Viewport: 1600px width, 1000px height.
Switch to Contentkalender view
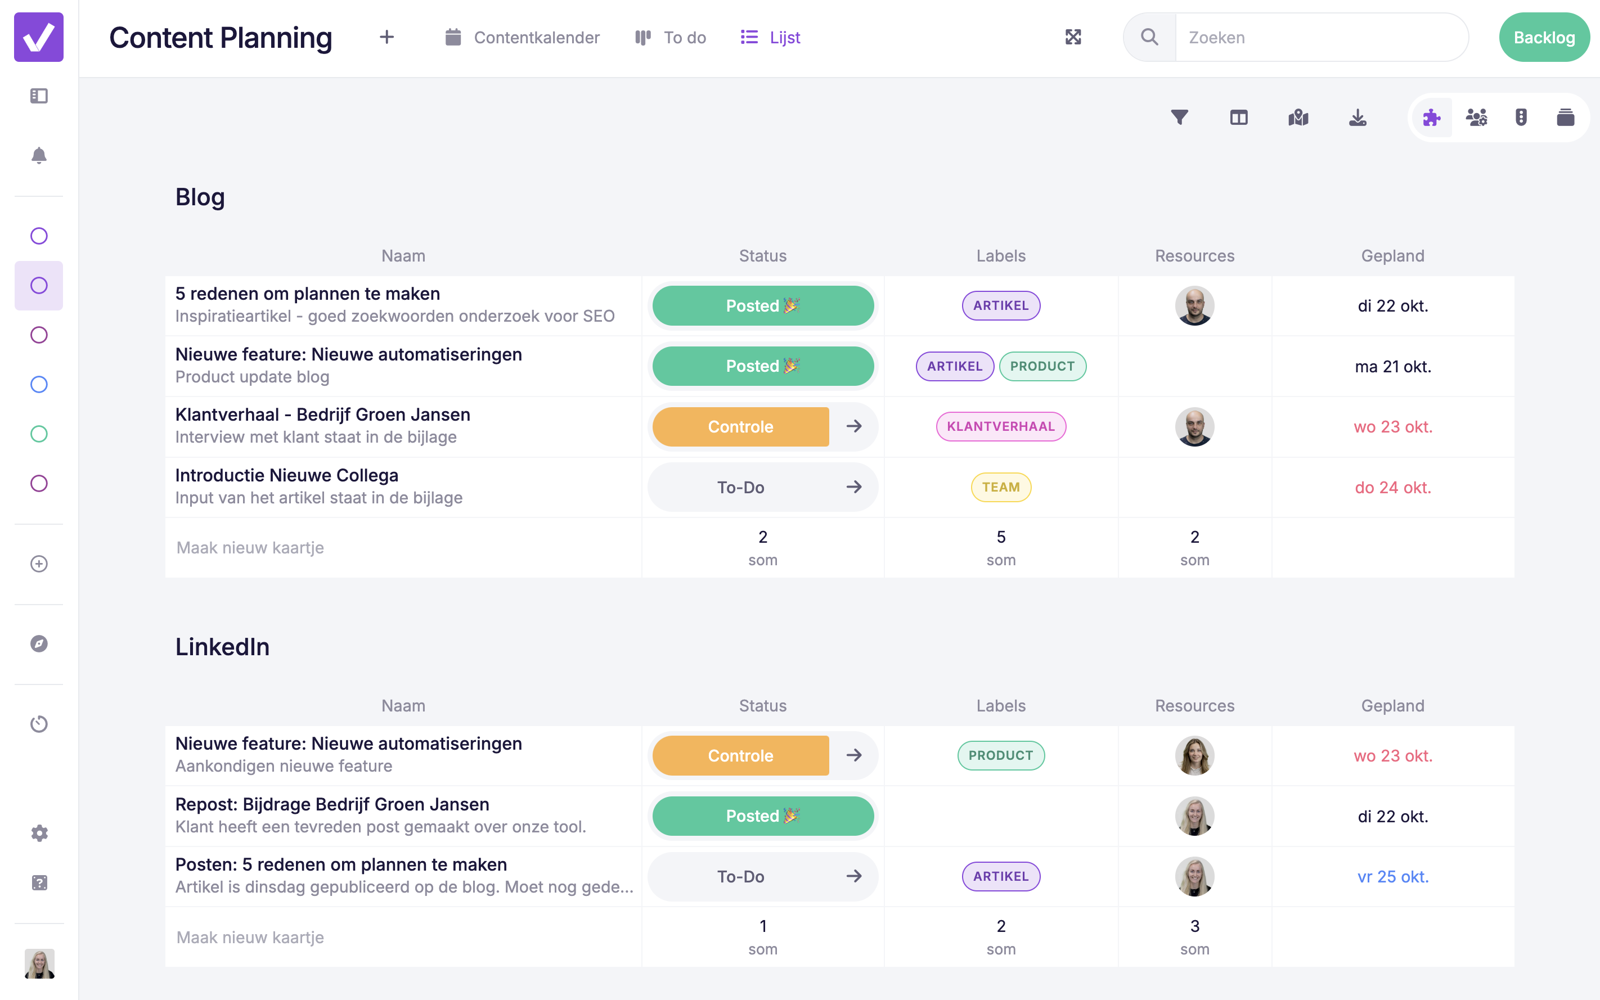[x=523, y=37]
